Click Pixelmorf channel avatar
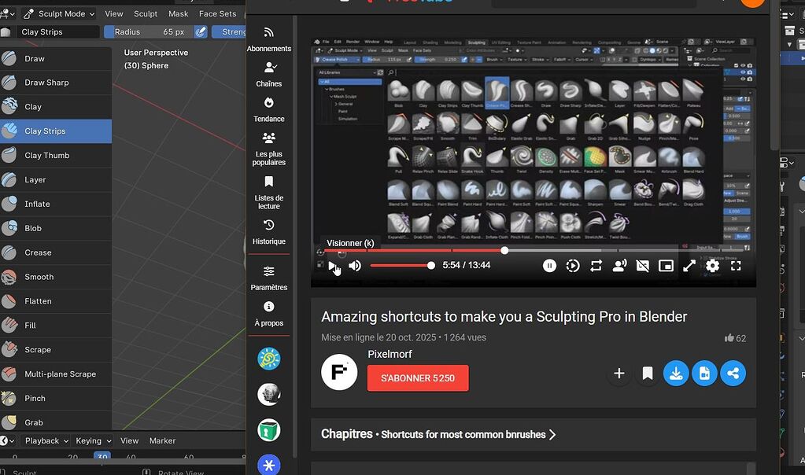 coord(339,373)
